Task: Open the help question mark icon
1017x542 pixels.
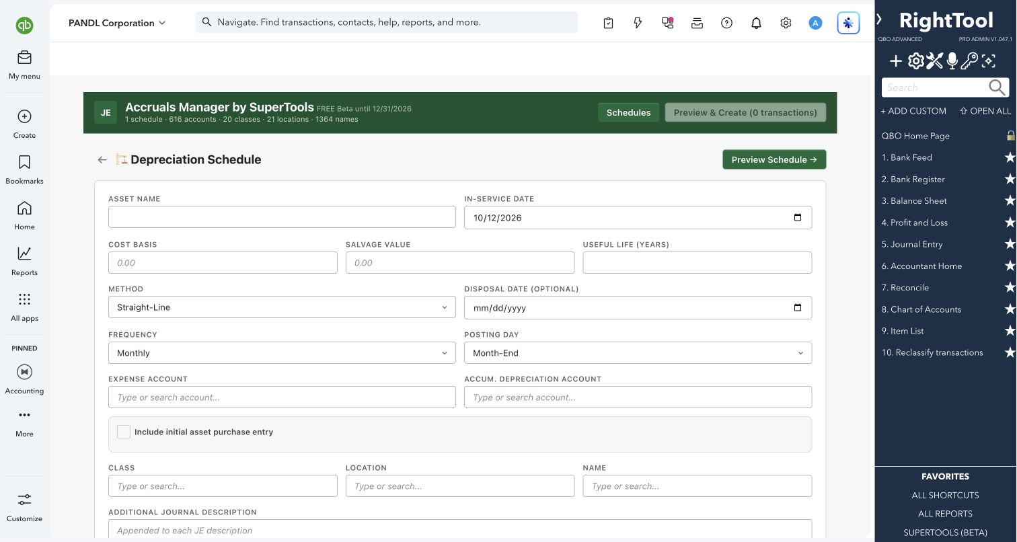Action: [x=726, y=23]
